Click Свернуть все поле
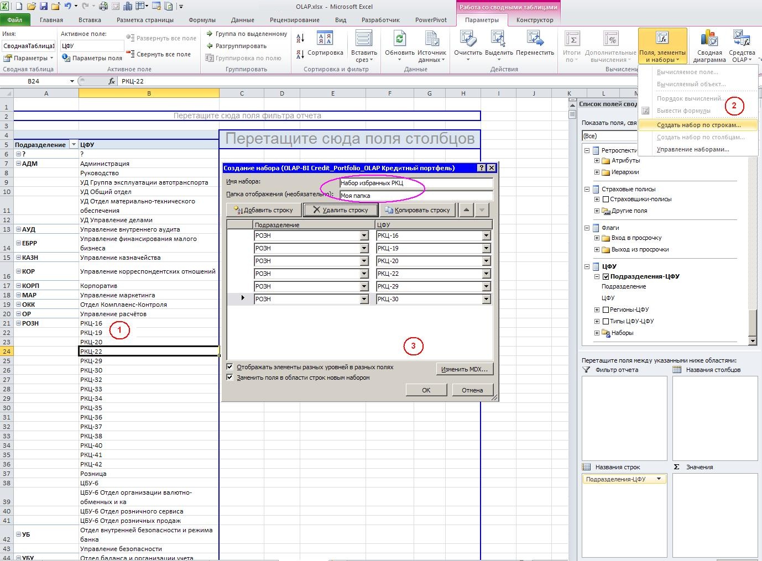762x561 pixels. pyautogui.click(x=159, y=54)
